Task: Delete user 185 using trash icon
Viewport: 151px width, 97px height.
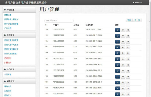Action: pyautogui.click(x=128, y=94)
